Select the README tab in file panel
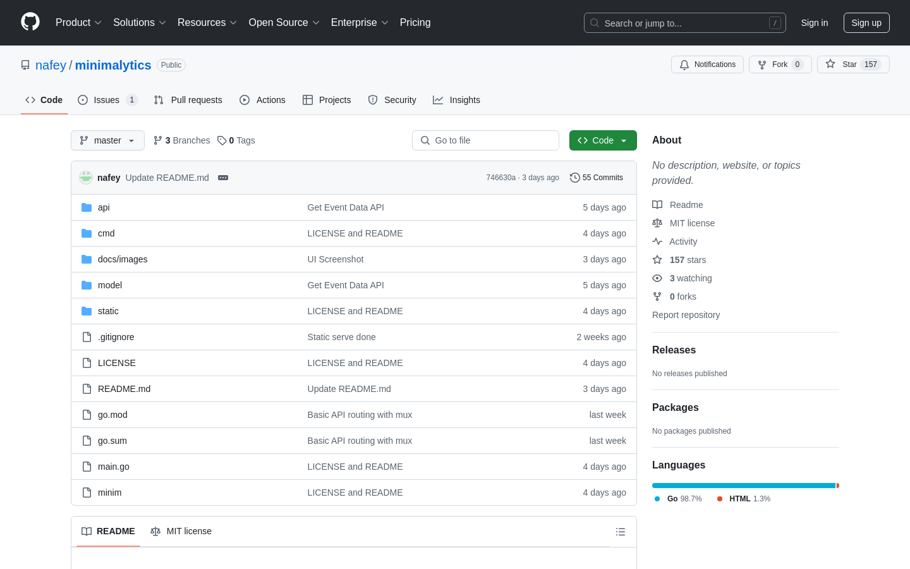Viewport: 910px width, 569px height. coord(108,531)
